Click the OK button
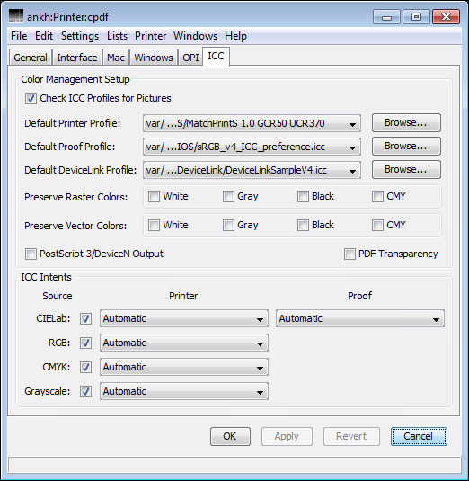 230,436
